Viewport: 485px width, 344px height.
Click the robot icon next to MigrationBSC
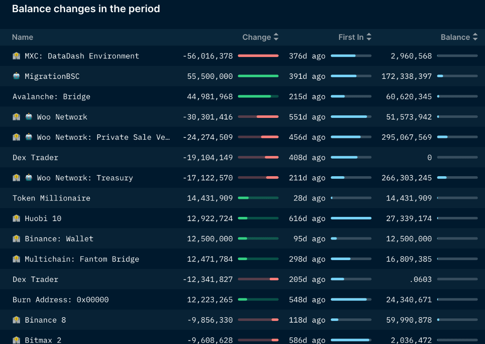pos(16,76)
